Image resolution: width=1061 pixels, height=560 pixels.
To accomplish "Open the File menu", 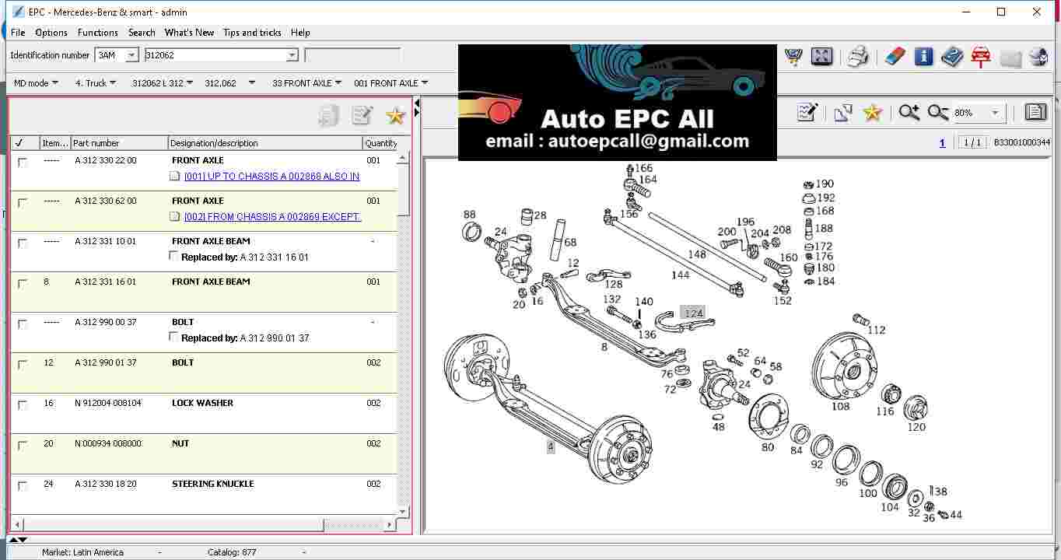I will (x=18, y=33).
